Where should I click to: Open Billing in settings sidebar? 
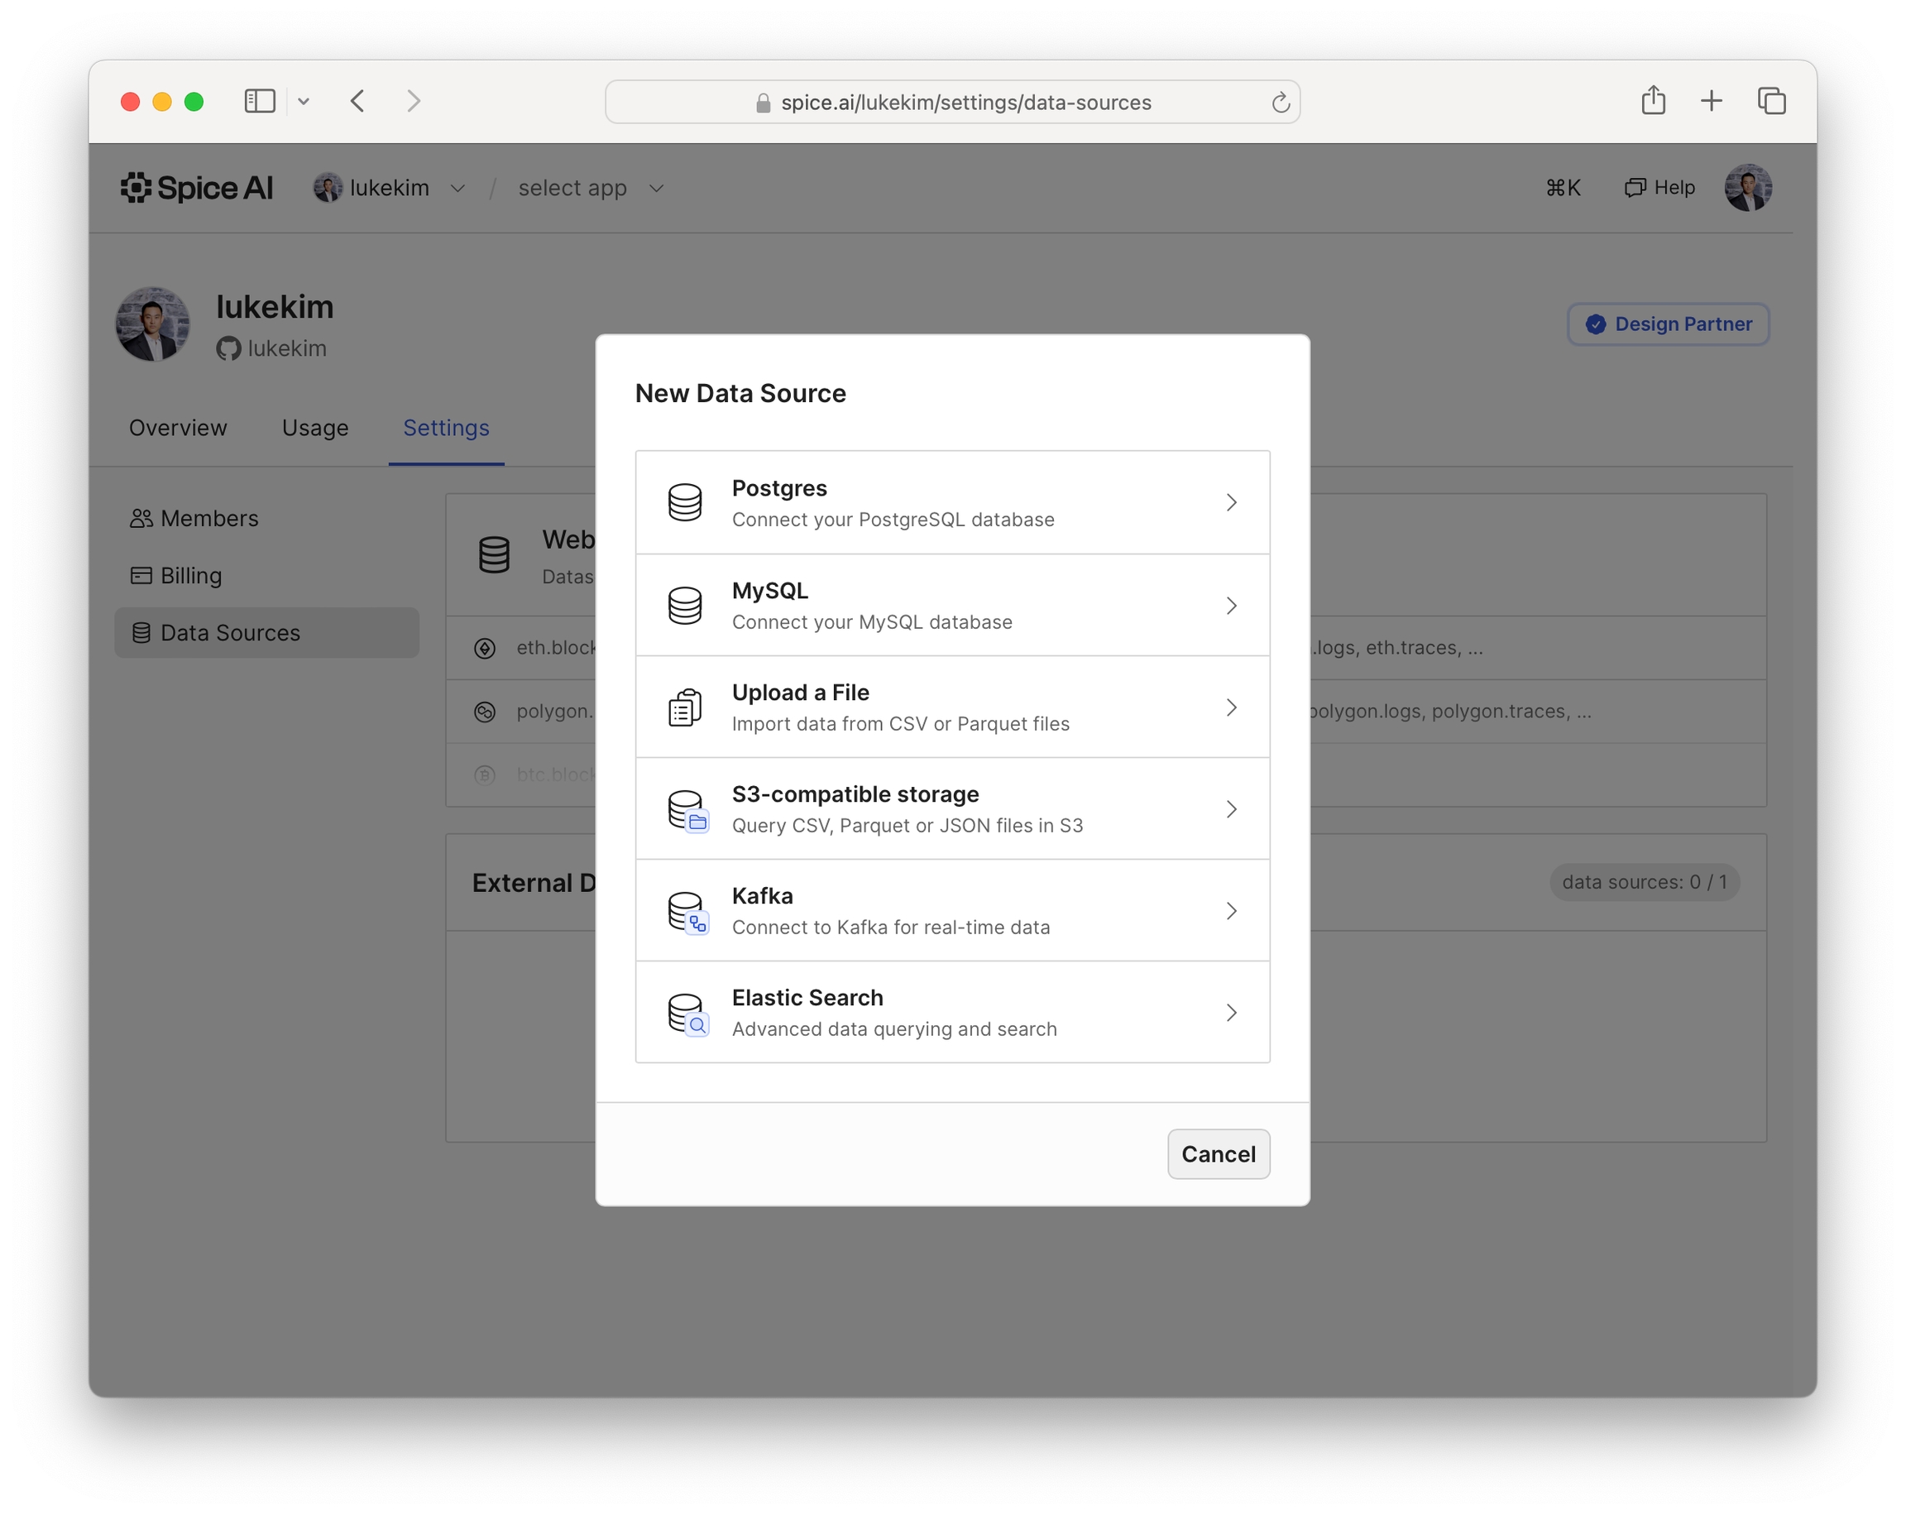pos(190,575)
